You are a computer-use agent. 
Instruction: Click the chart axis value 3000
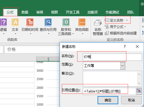40,71
